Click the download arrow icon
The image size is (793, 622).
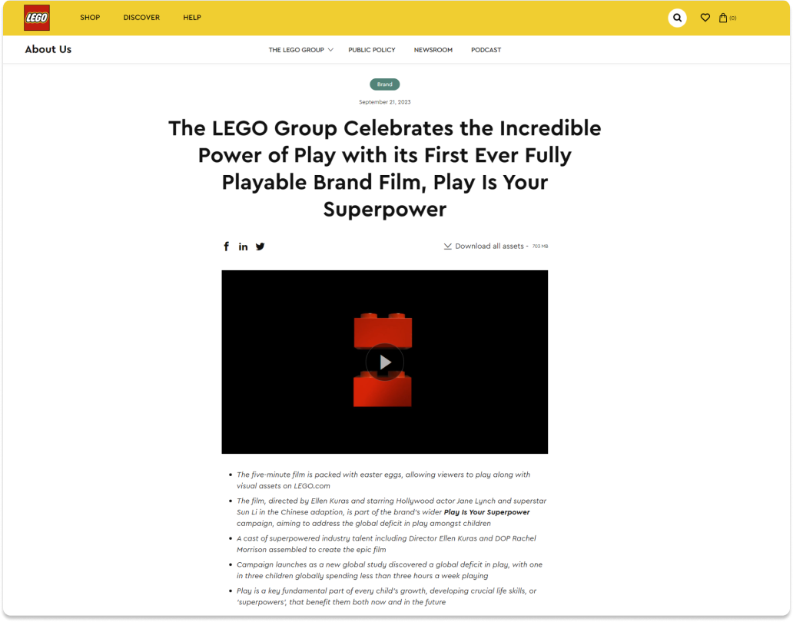447,246
